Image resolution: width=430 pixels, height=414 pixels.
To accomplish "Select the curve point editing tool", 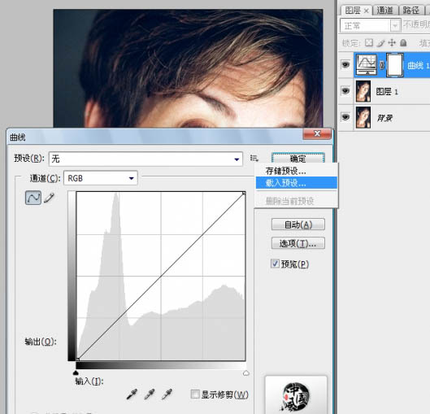I will pos(33,198).
